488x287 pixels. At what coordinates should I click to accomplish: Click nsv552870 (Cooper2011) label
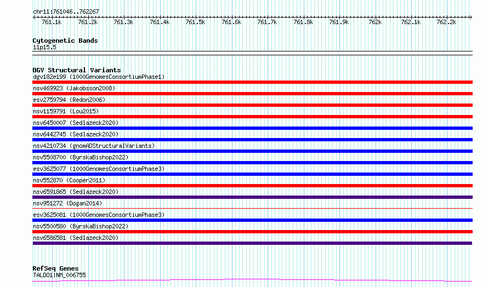[x=69, y=180]
